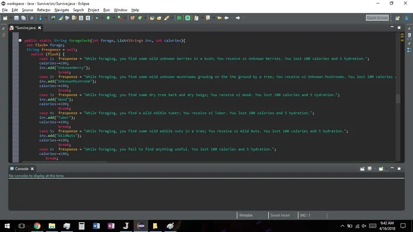Run the program with green Run button

(x=108, y=18)
